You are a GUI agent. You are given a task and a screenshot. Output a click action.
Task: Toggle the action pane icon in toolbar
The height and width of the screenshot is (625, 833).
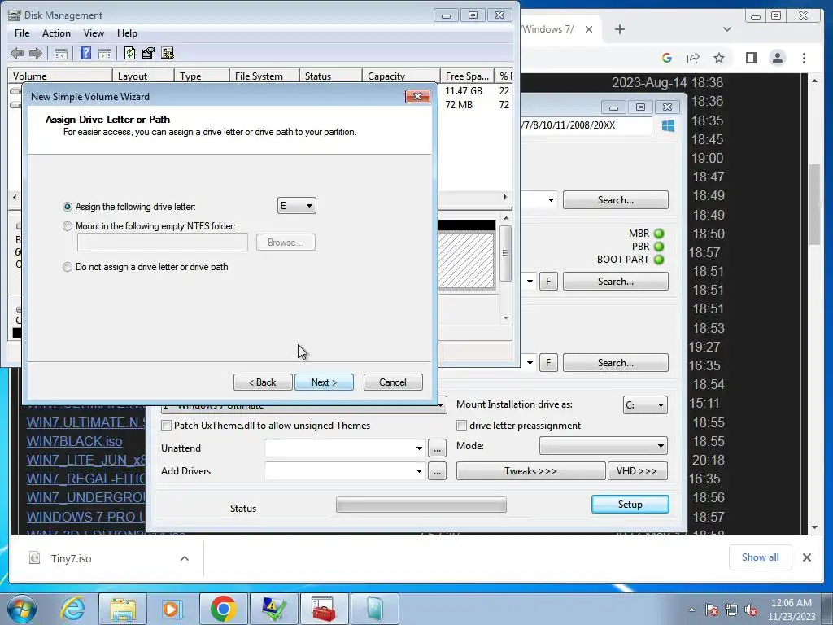[105, 53]
